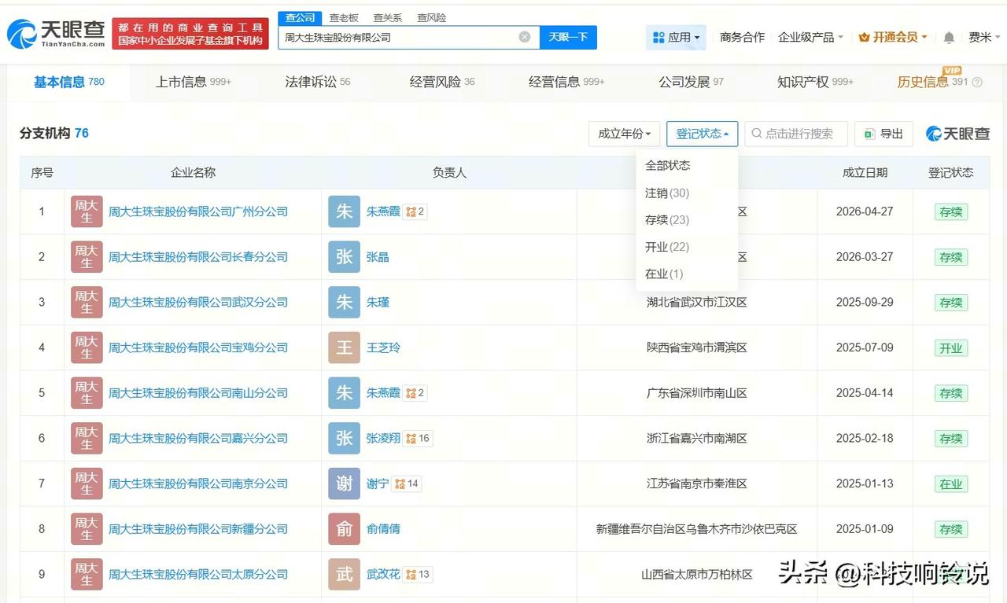Click 张凌翔 avatar icon

coord(344,438)
